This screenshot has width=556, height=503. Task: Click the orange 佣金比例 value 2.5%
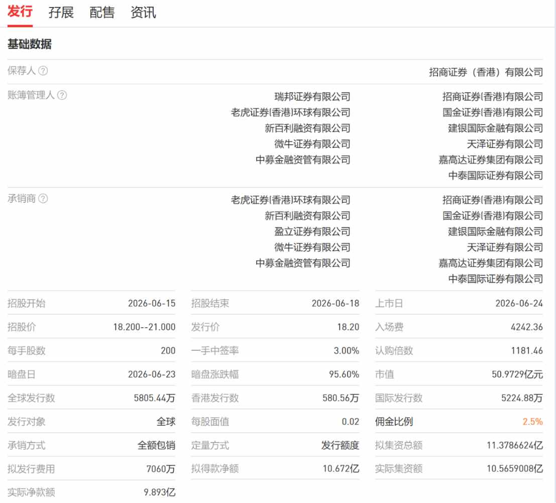532,422
